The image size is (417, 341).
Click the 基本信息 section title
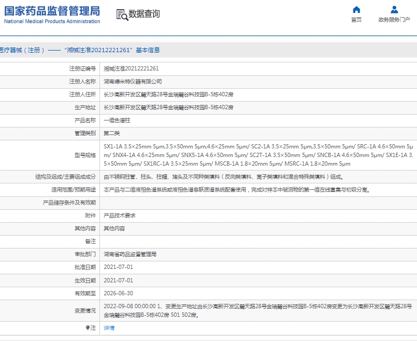point(148,50)
